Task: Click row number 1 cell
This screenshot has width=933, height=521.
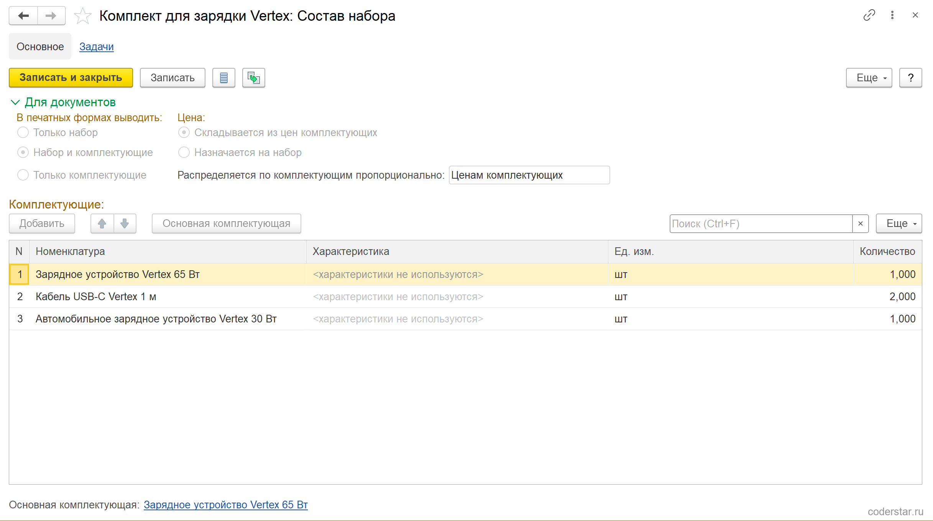Action: pyautogui.click(x=19, y=274)
